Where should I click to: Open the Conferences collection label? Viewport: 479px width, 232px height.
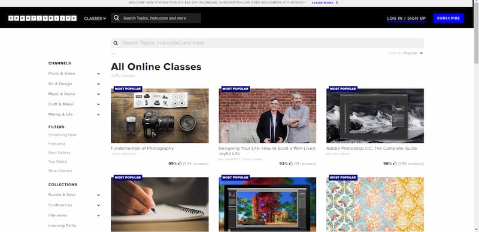(x=60, y=205)
